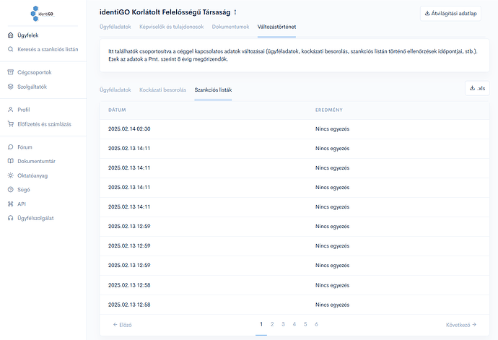Open the Oktatóanyag link text

click(x=32, y=175)
